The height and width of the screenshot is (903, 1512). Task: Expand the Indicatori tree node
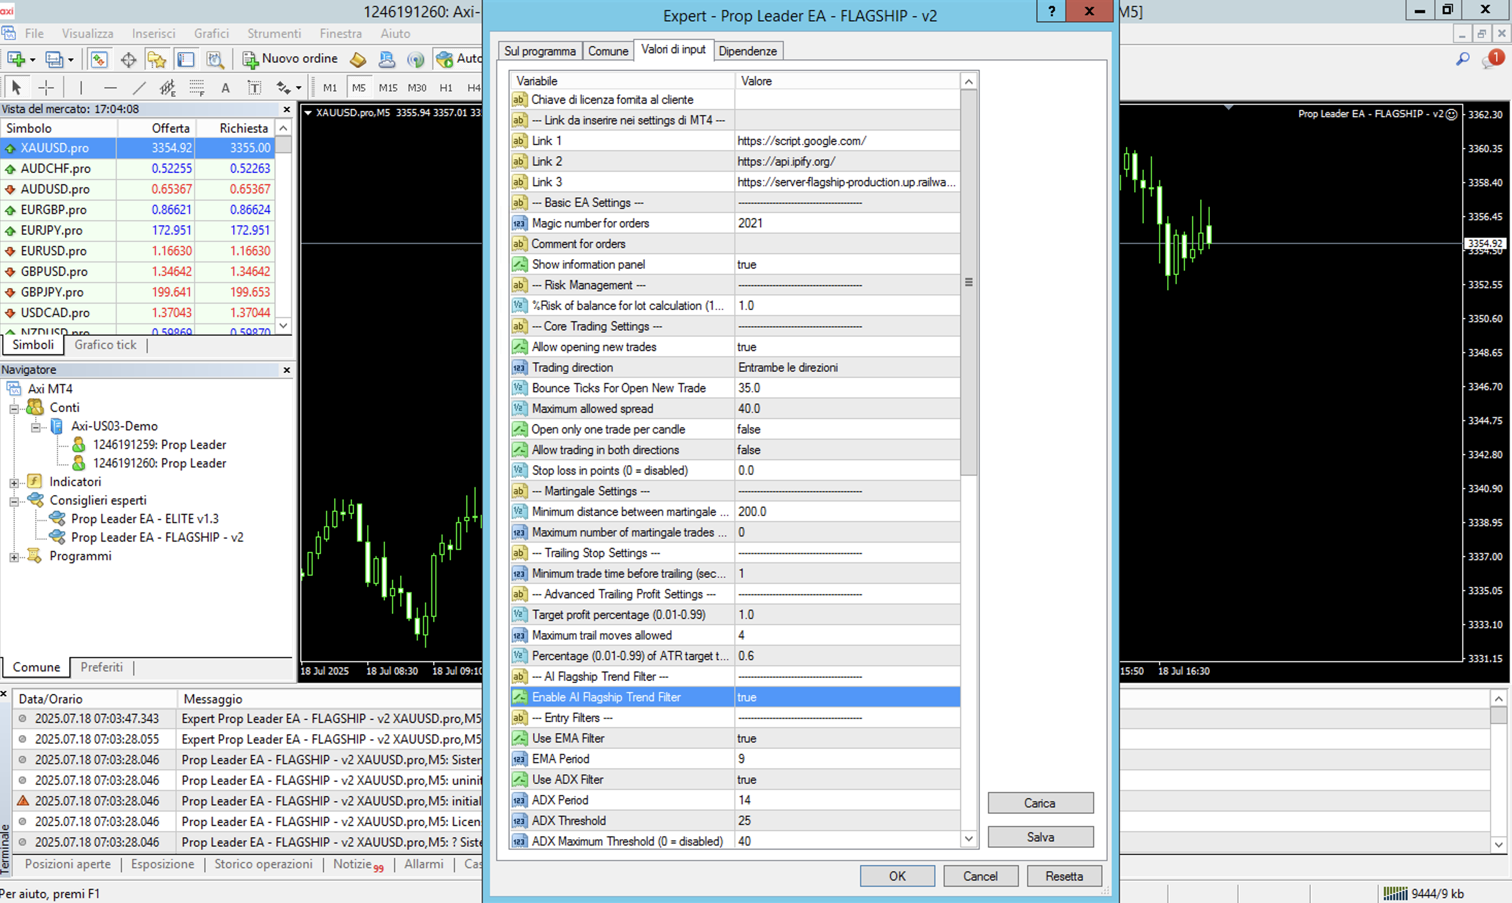click(x=13, y=482)
